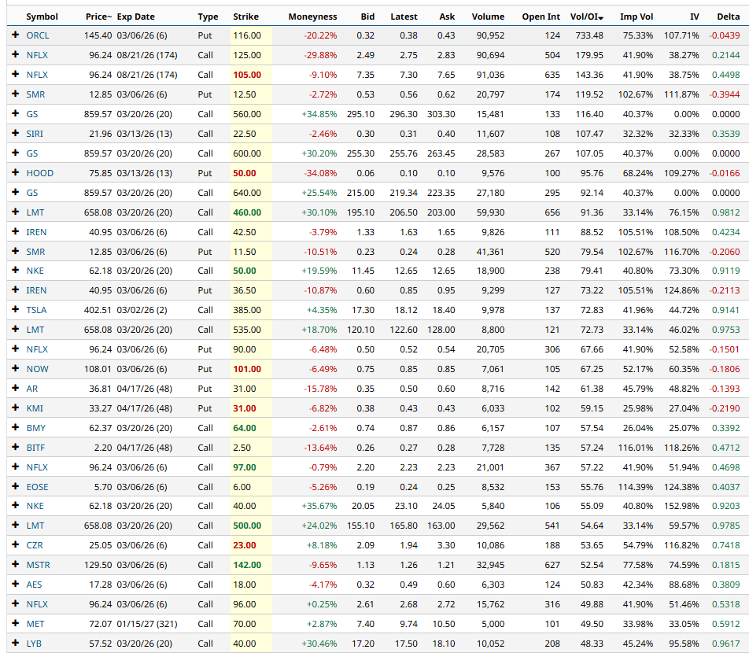749x653 pixels.
Task: Sort by the Bid column header
Action: [367, 17]
